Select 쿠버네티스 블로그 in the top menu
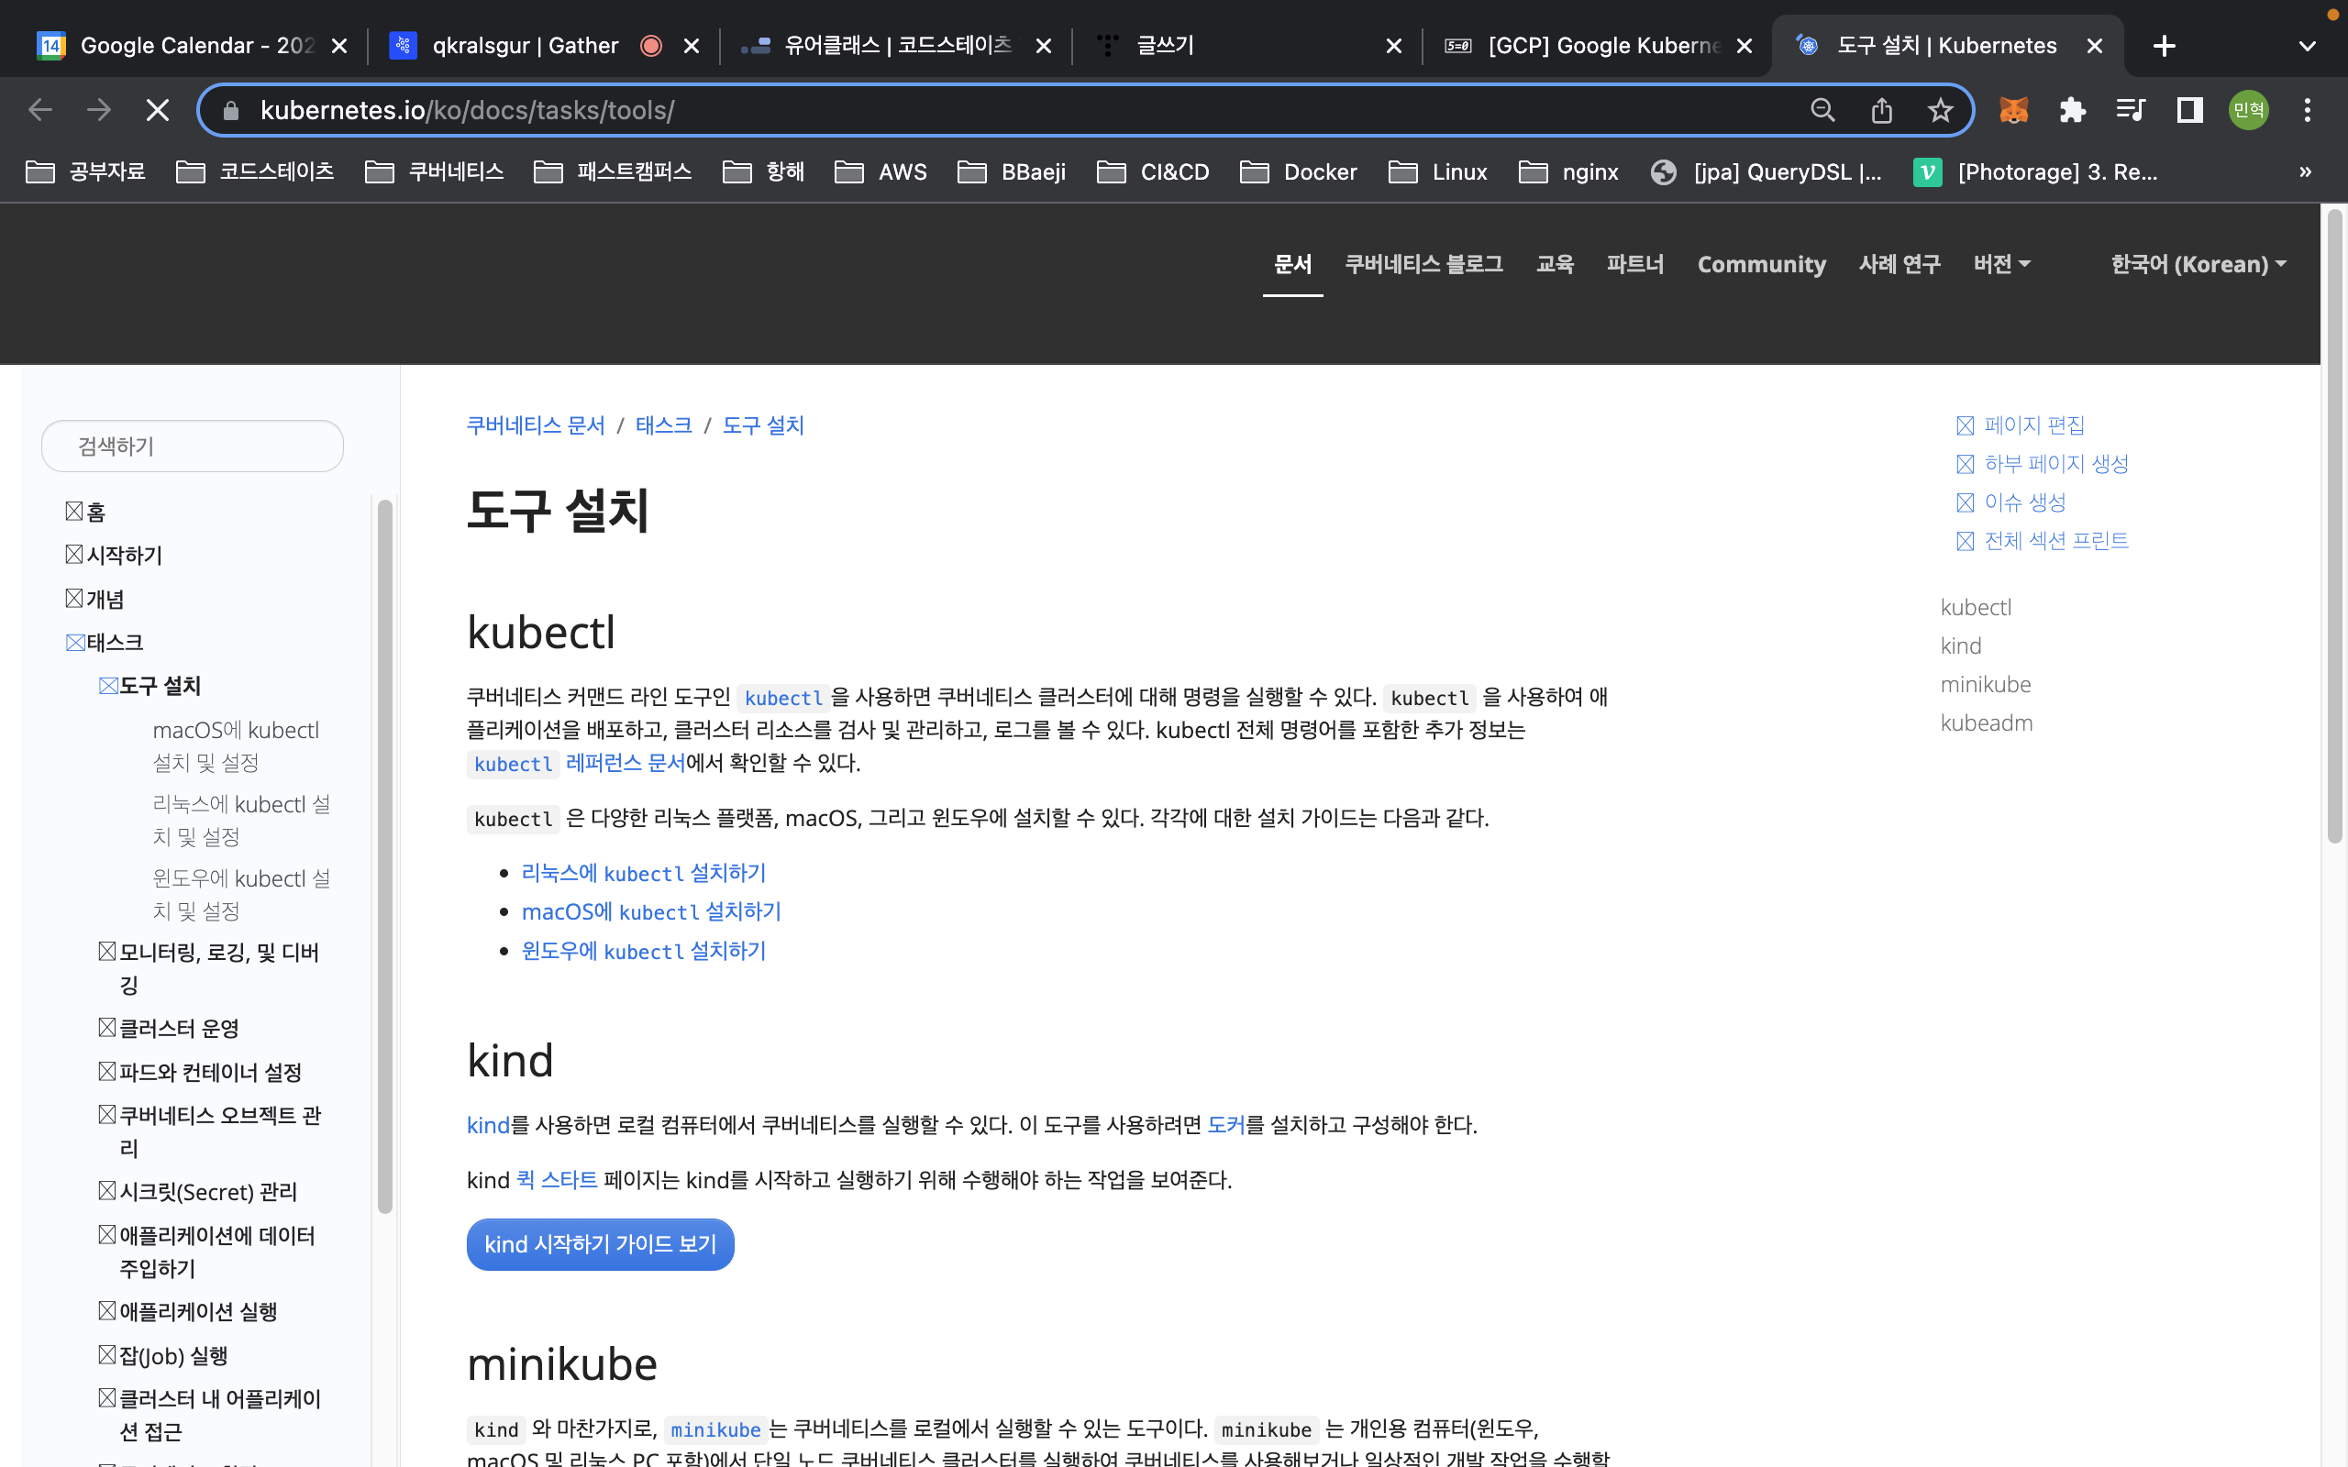Image resolution: width=2348 pixels, height=1467 pixels. click(x=1423, y=264)
